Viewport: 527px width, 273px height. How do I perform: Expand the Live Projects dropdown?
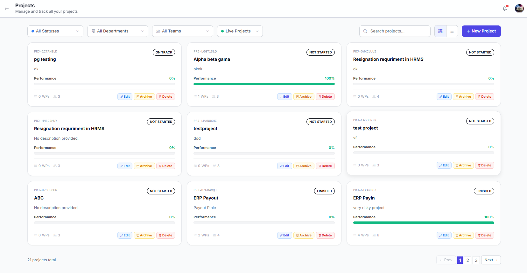click(x=240, y=31)
